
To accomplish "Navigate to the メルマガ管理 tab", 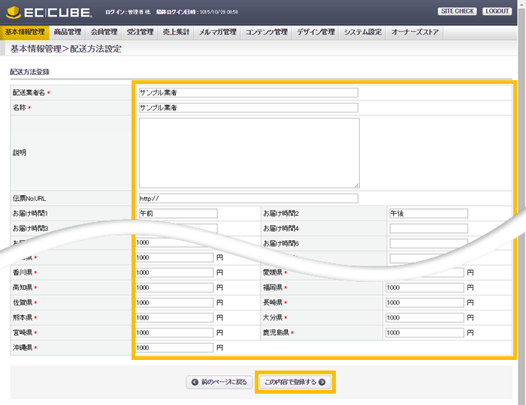I will point(218,32).
